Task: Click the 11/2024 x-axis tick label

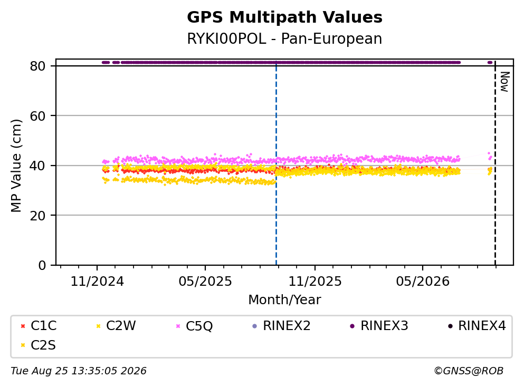Action: [97, 282]
